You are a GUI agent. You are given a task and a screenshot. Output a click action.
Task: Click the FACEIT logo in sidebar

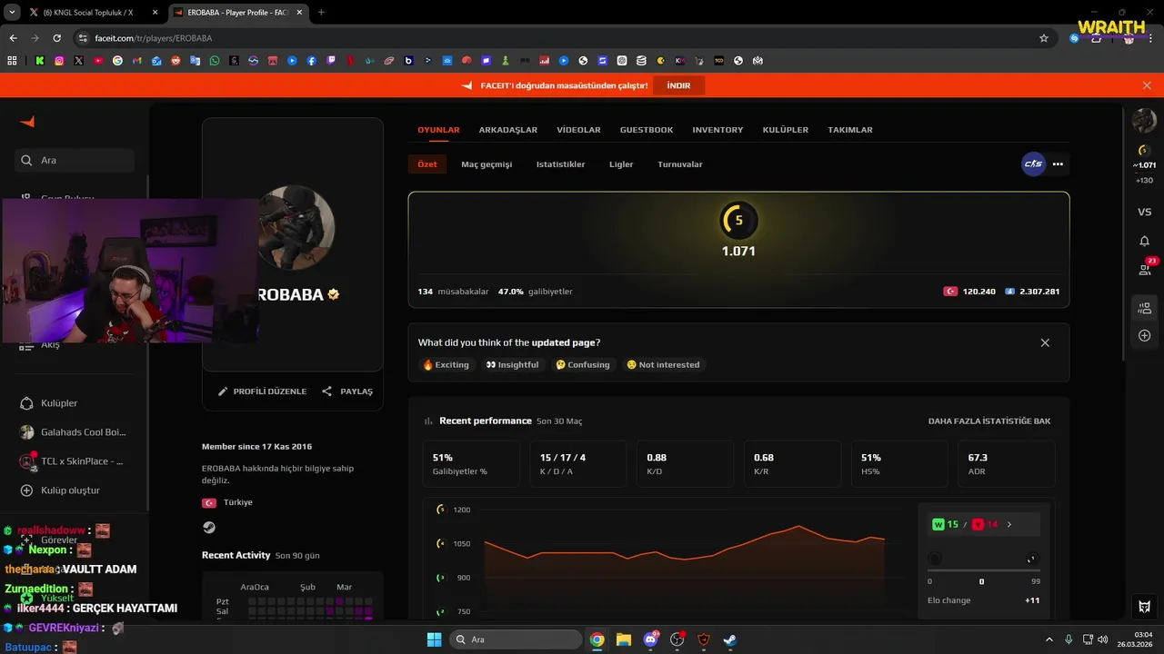pos(27,122)
